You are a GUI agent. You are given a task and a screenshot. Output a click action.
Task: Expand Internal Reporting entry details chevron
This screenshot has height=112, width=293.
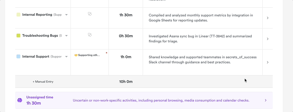click(267, 18)
